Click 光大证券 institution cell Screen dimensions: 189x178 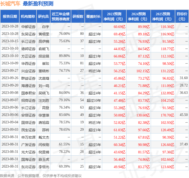click(28, 152)
